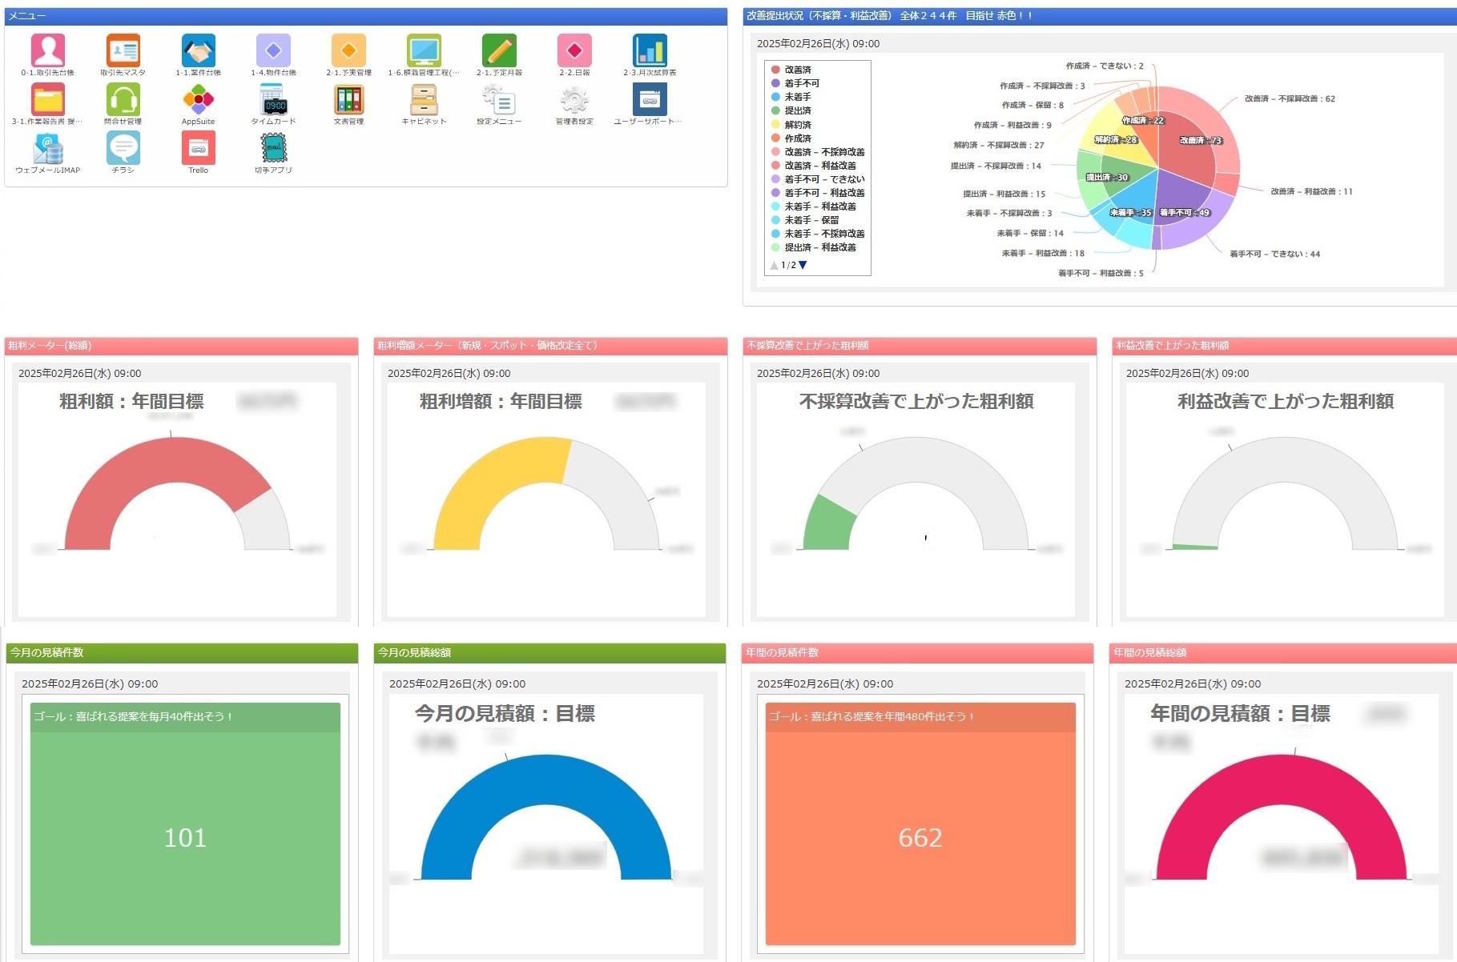Open the AppSuite icon
This screenshot has width=1457, height=962.
(198, 101)
